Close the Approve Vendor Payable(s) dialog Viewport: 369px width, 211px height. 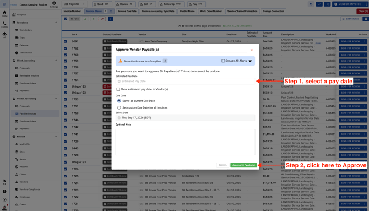(x=251, y=50)
